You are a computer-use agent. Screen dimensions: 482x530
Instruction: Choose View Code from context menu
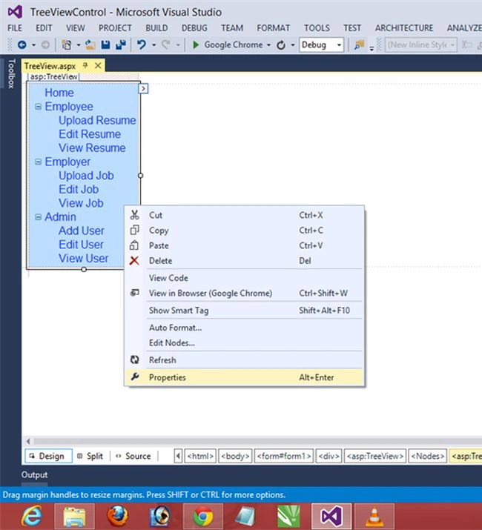point(244,278)
